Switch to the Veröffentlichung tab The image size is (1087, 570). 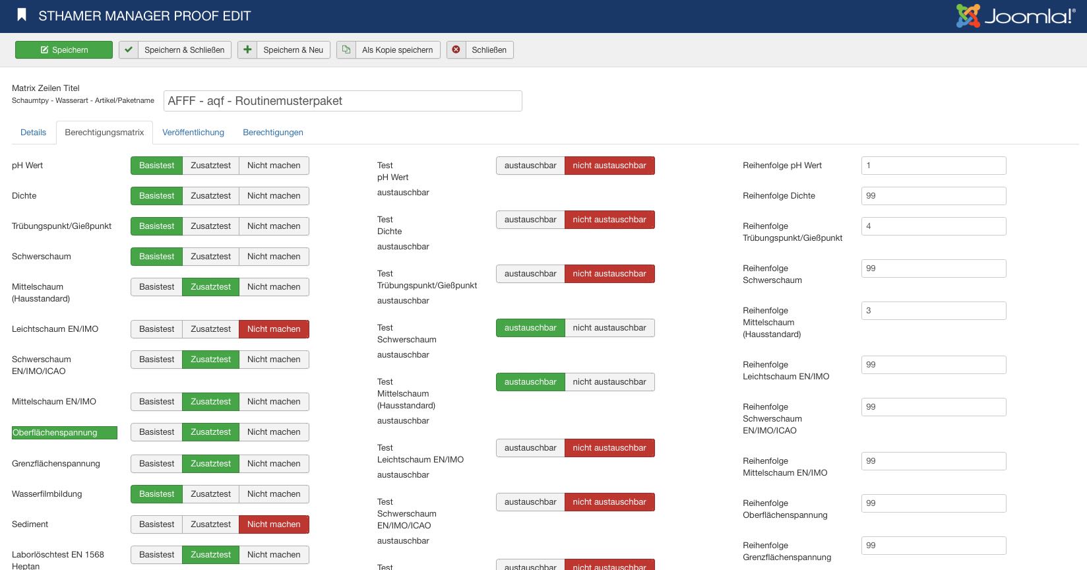click(x=193, y=133)
